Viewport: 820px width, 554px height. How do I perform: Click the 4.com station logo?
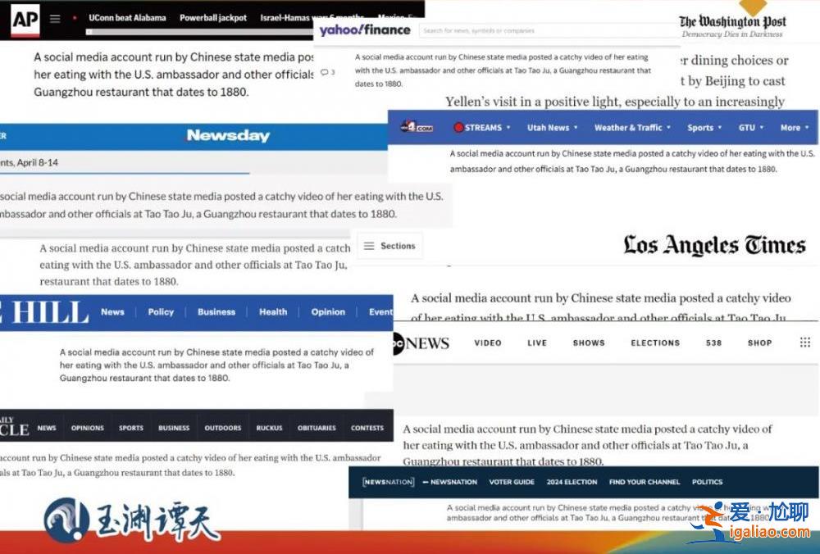[x=417, y=126]
